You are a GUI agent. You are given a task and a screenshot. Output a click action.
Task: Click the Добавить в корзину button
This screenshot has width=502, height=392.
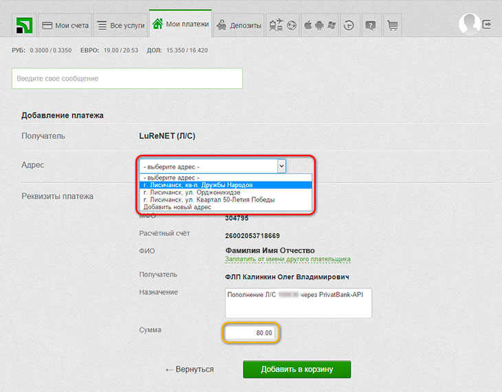tap(297, 369)
